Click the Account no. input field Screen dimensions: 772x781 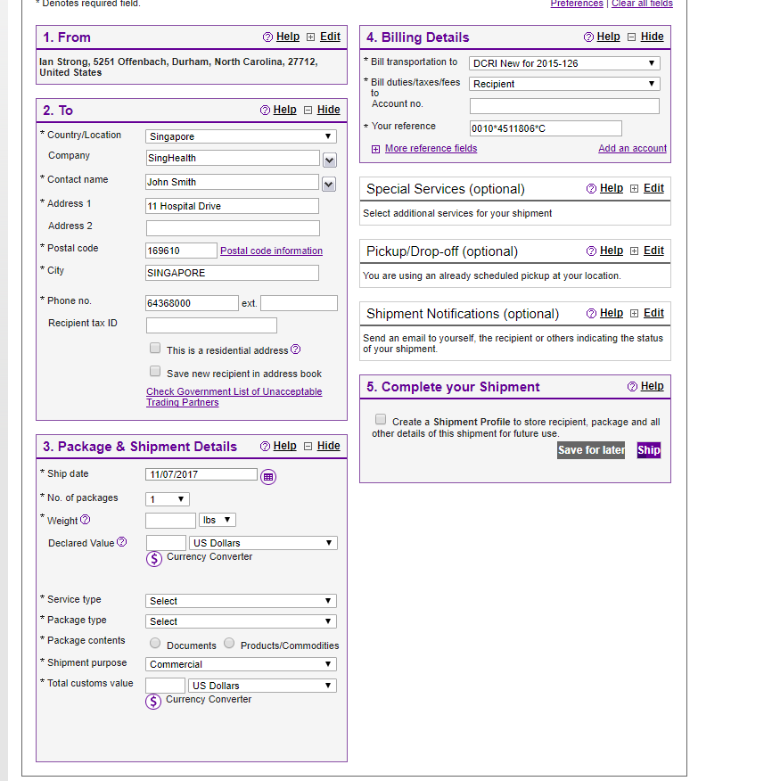564,105
